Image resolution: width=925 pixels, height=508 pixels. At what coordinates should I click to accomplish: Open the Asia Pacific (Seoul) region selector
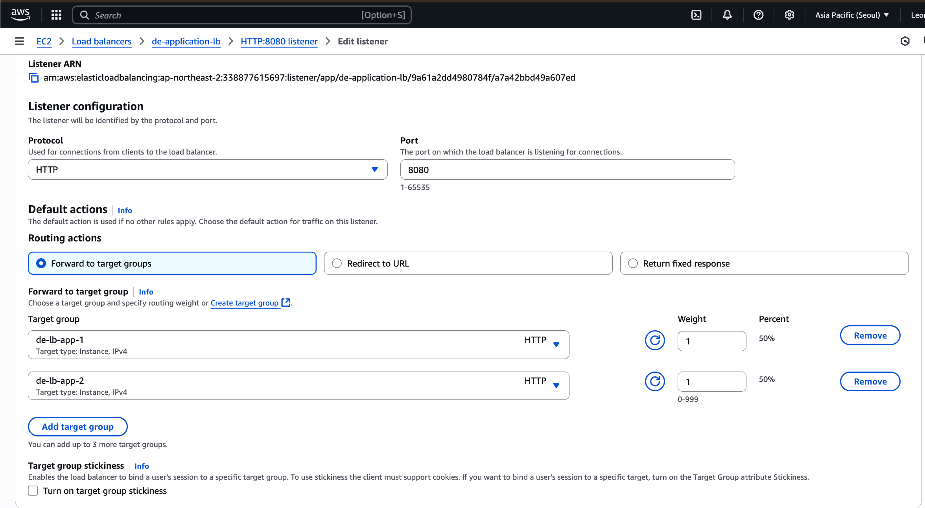pos(851,15)
